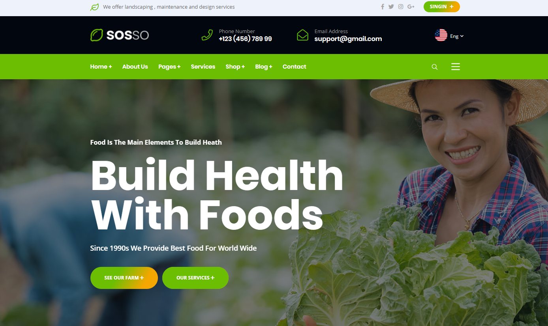Click the OUR SERVICES + button

coord(195,278)
